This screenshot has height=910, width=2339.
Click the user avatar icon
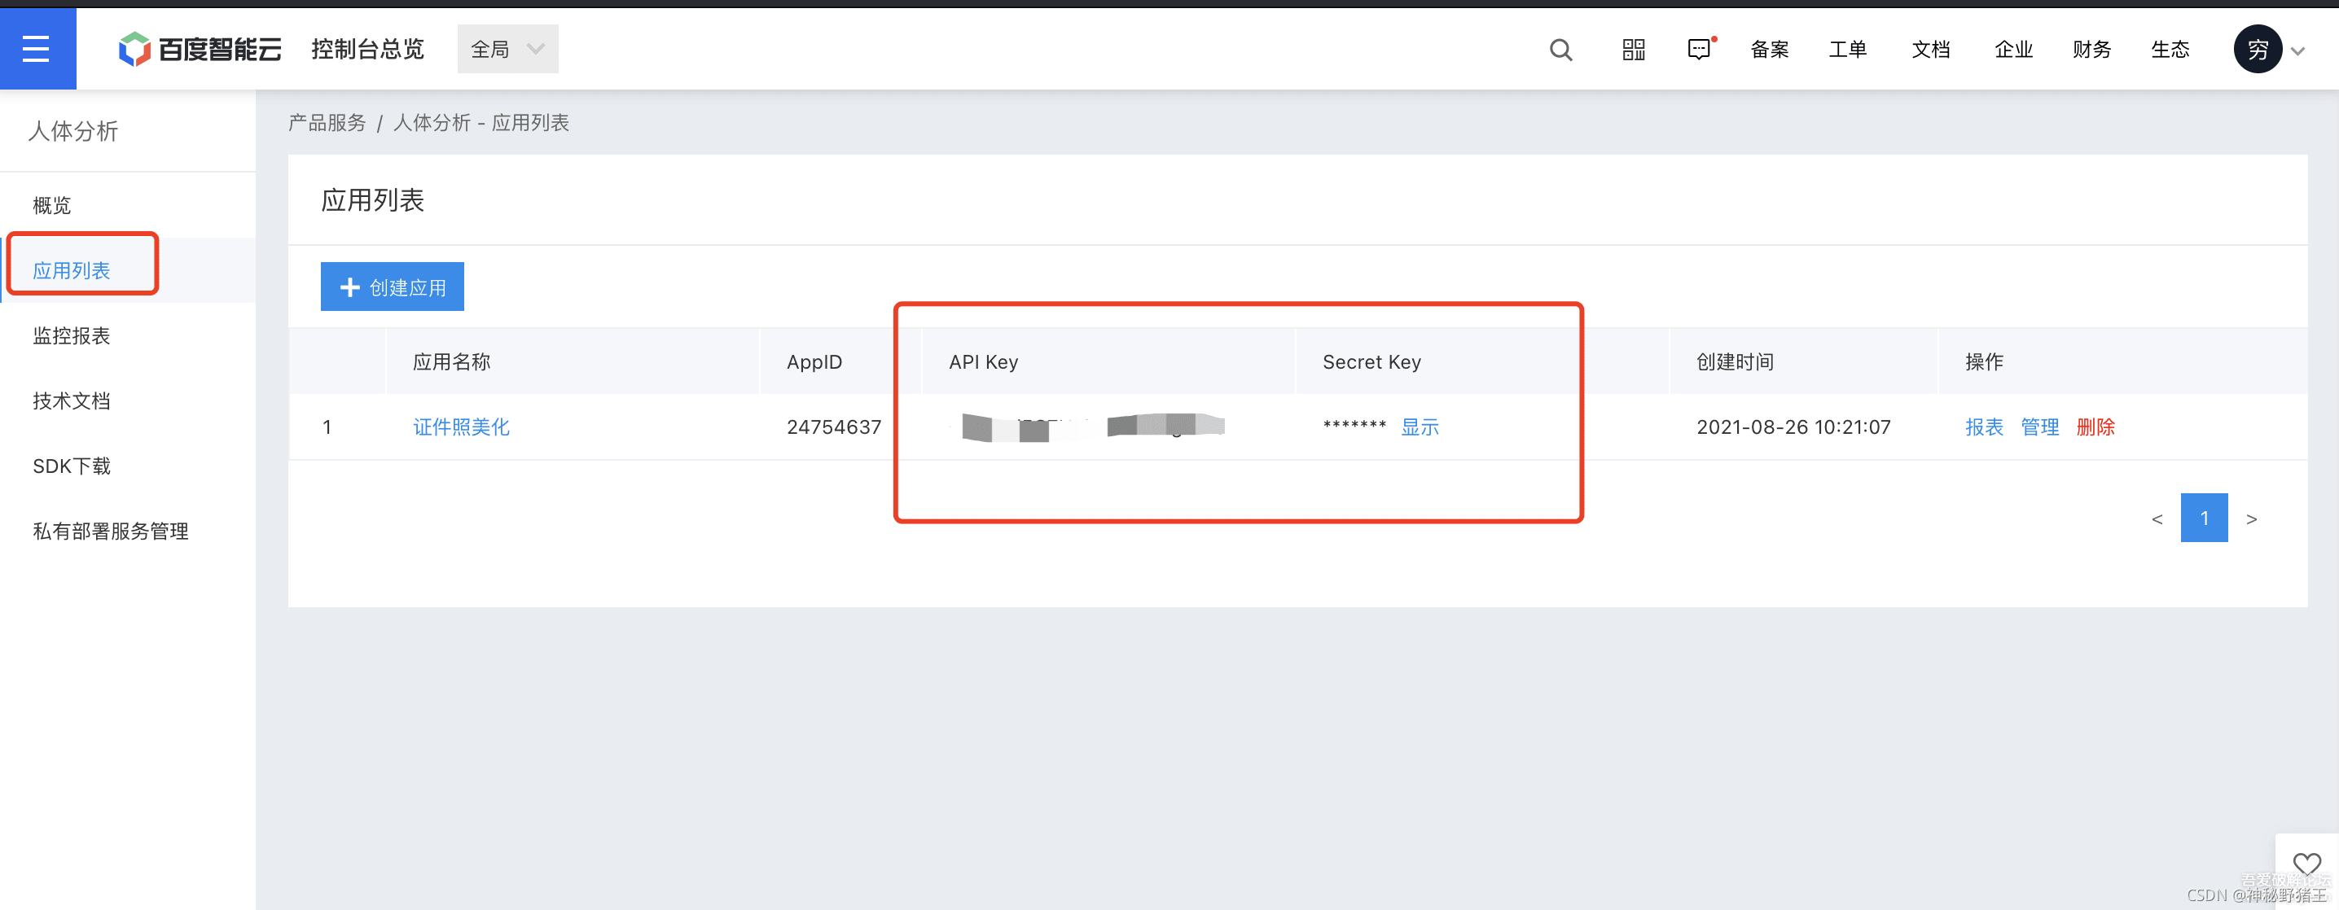pyautogui.click(x=2258, y=49)
